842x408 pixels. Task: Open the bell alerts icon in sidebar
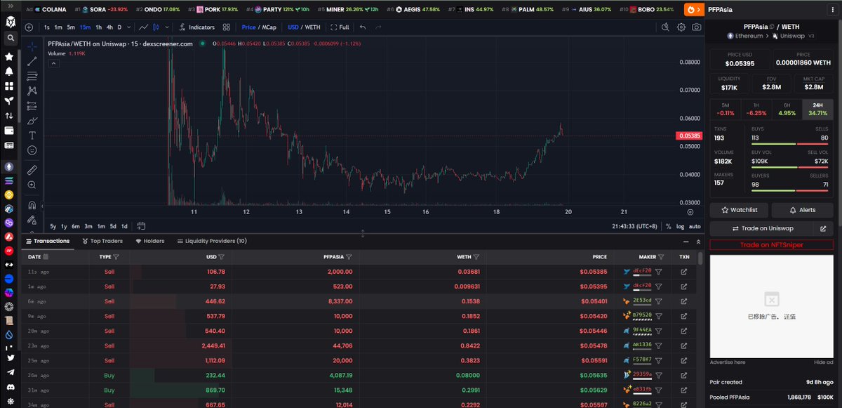tap(9, 71)
